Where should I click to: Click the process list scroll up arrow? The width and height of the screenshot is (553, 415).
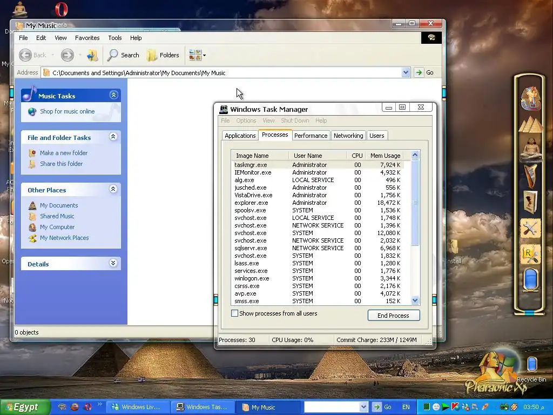(415, 155)
